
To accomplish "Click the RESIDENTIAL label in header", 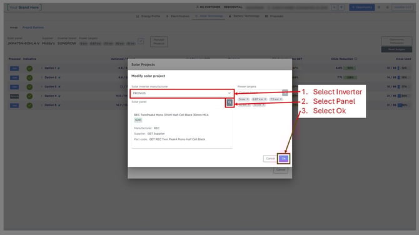I will [233, 7].
